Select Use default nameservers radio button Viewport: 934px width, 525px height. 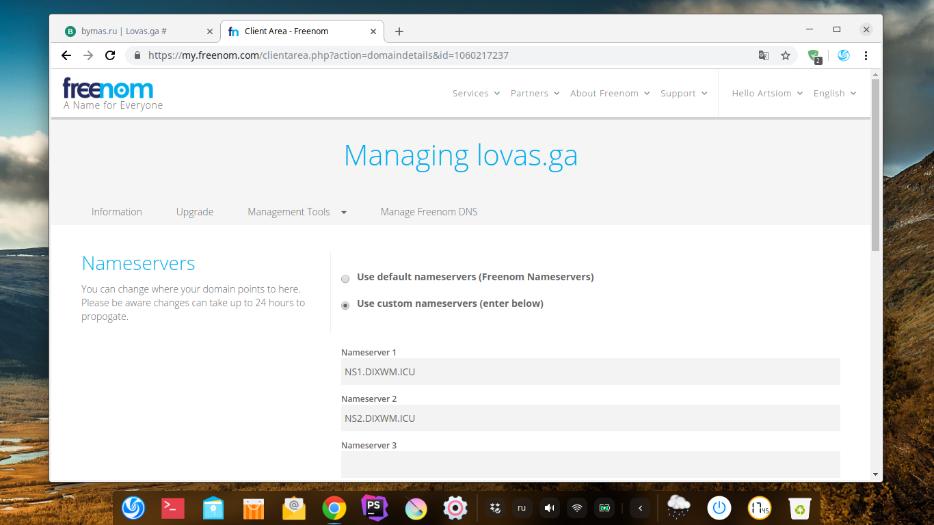345,279
